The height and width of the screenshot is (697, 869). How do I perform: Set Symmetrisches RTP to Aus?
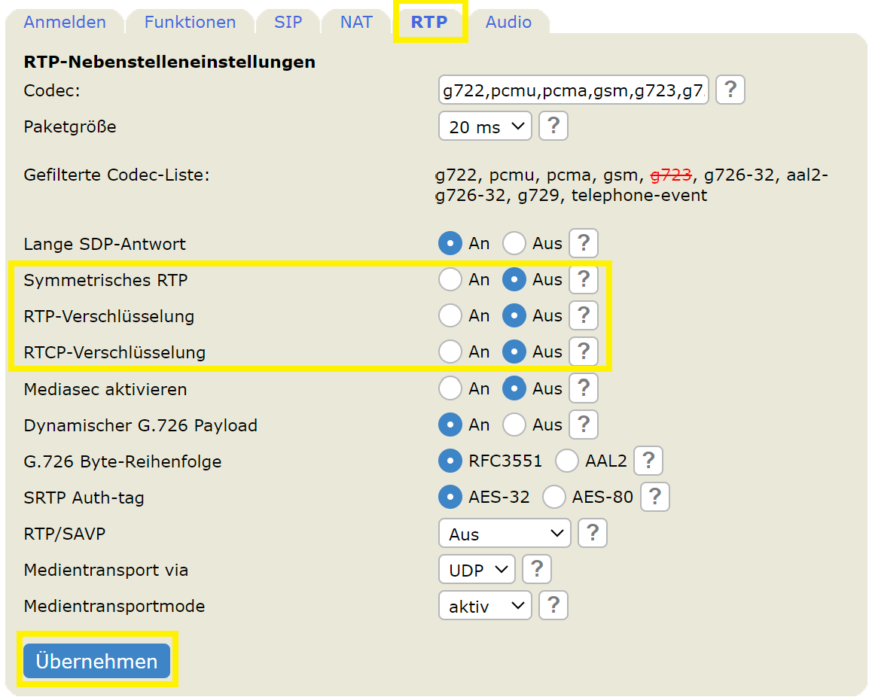[514, 279]
